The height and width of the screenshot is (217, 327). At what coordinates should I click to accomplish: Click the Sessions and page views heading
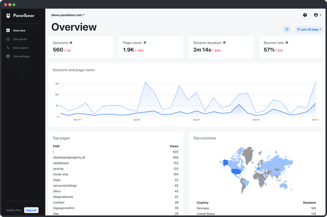point(74,70)
